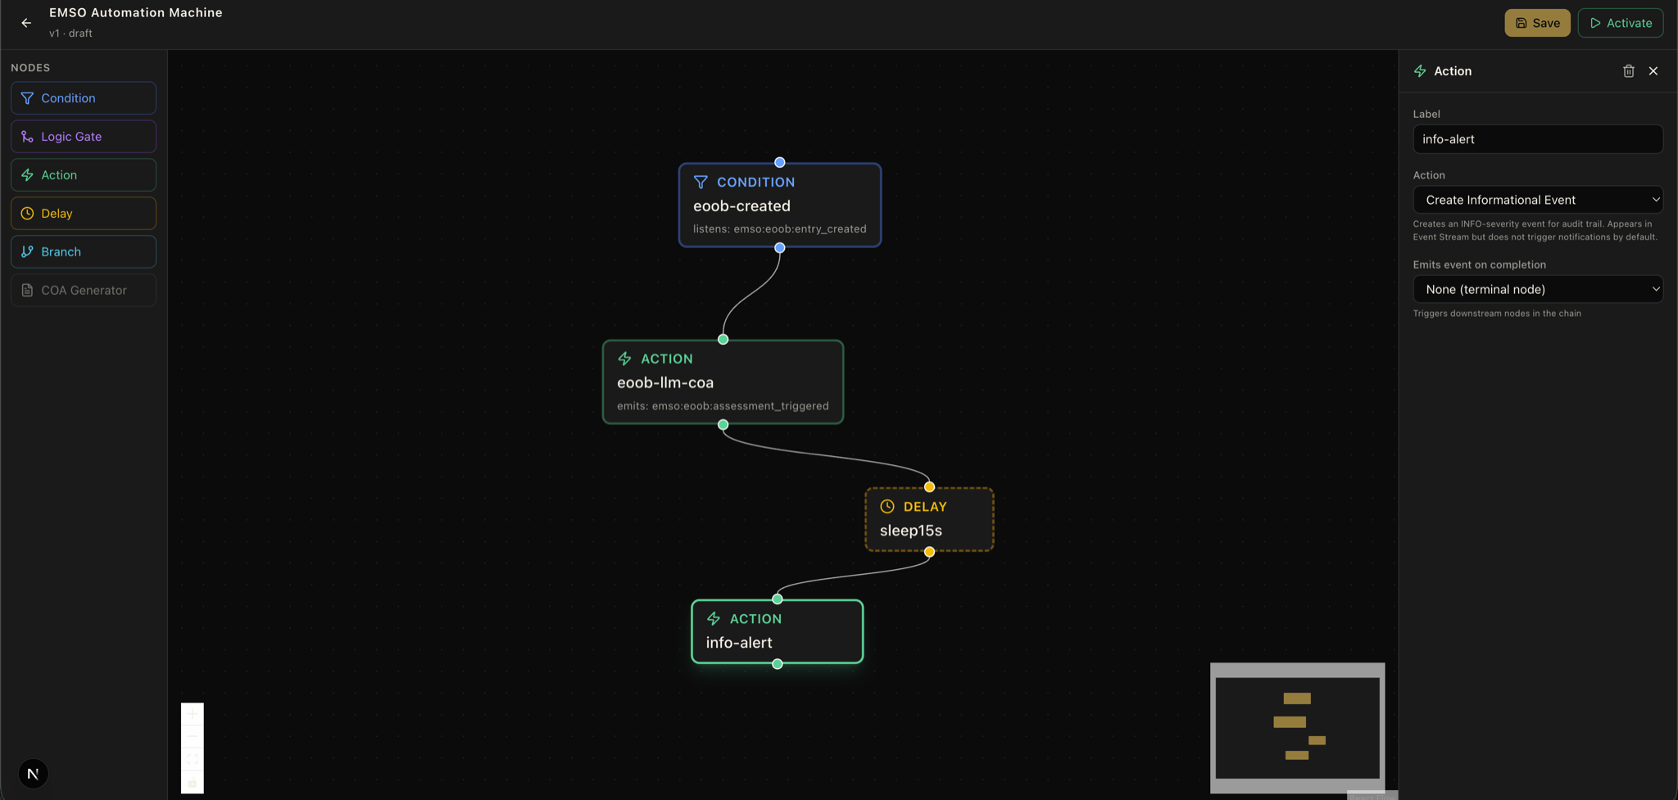Select the COA Generator palette item
Viewport: 1678px width, 800px height.
[x=84, y=291]
